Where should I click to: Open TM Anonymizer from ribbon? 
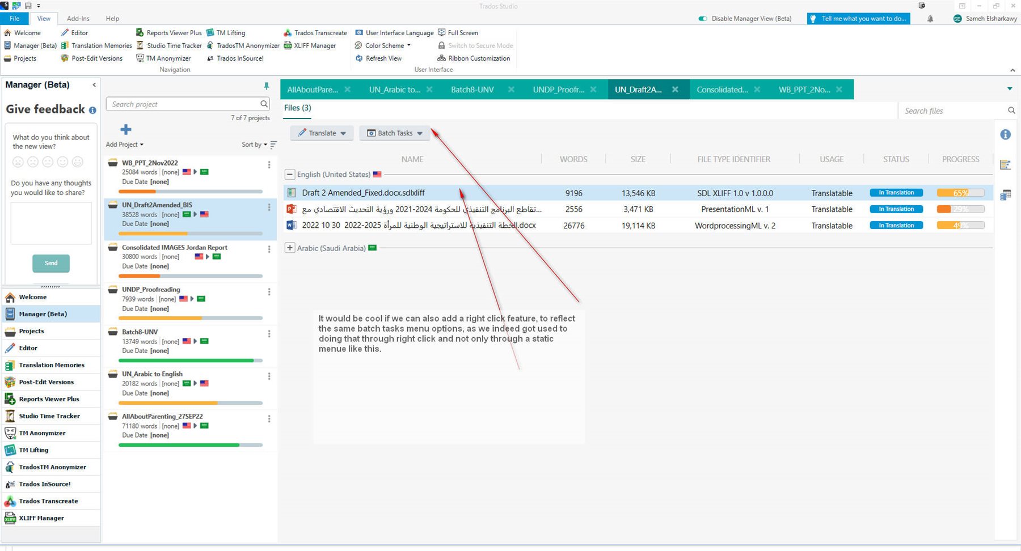(163, 58)
